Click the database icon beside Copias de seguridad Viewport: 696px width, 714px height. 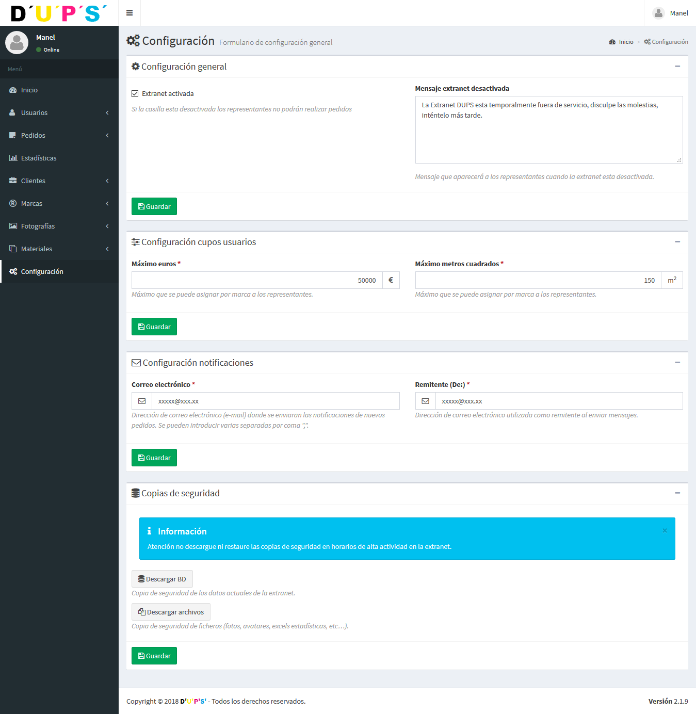click(136, 493)
